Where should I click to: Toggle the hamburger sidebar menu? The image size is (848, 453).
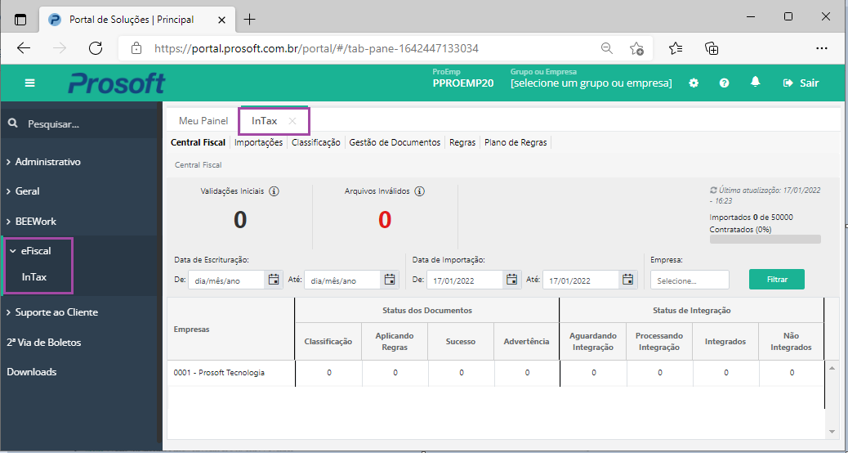29,83
